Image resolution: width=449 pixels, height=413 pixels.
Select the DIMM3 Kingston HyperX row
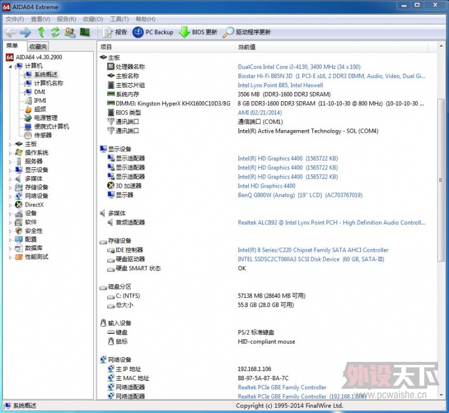[266, 104]
